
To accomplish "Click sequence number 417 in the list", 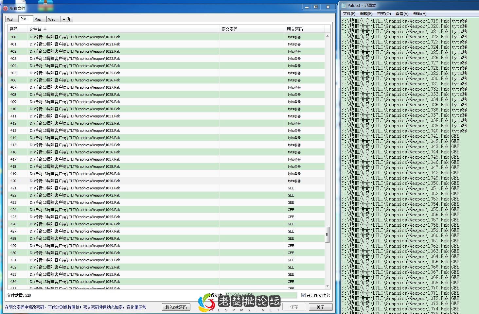I will [x=13, y=159].
